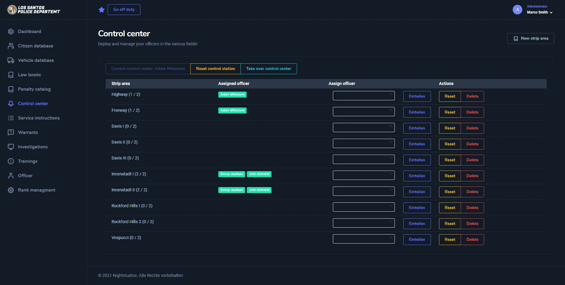Viewport: 565px width, 285px height.
Task: Open the Innenstadt I officer dropdown
Action: (x=364, y=175)
